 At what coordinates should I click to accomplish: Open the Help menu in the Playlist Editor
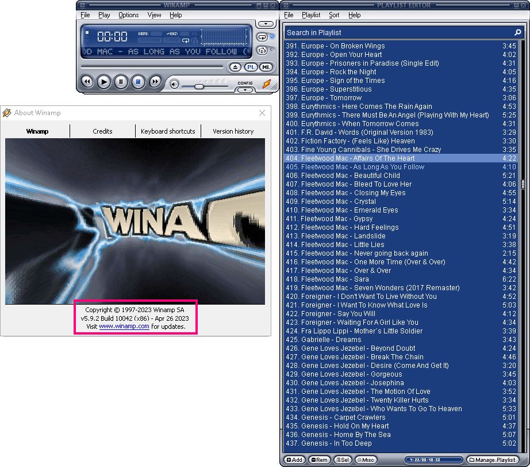tap(354, 15)
